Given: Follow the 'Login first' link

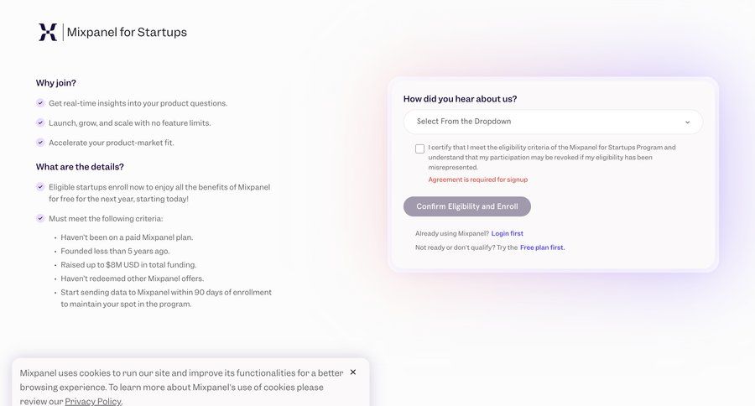Looking at the screenshot, I should (507, 233).
